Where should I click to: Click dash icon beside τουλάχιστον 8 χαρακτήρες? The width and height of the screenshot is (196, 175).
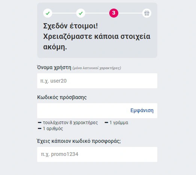click(x=39, y=123)
